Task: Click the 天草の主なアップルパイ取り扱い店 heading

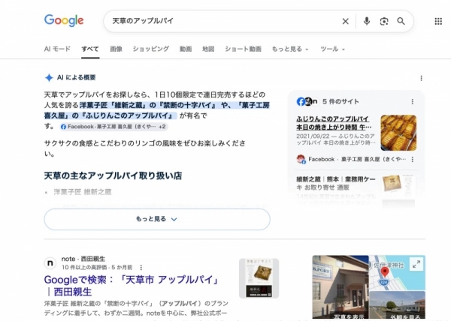Action: coord(113,175)
